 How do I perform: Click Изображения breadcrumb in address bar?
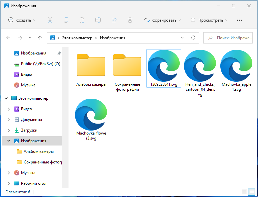tap(113, 38)
